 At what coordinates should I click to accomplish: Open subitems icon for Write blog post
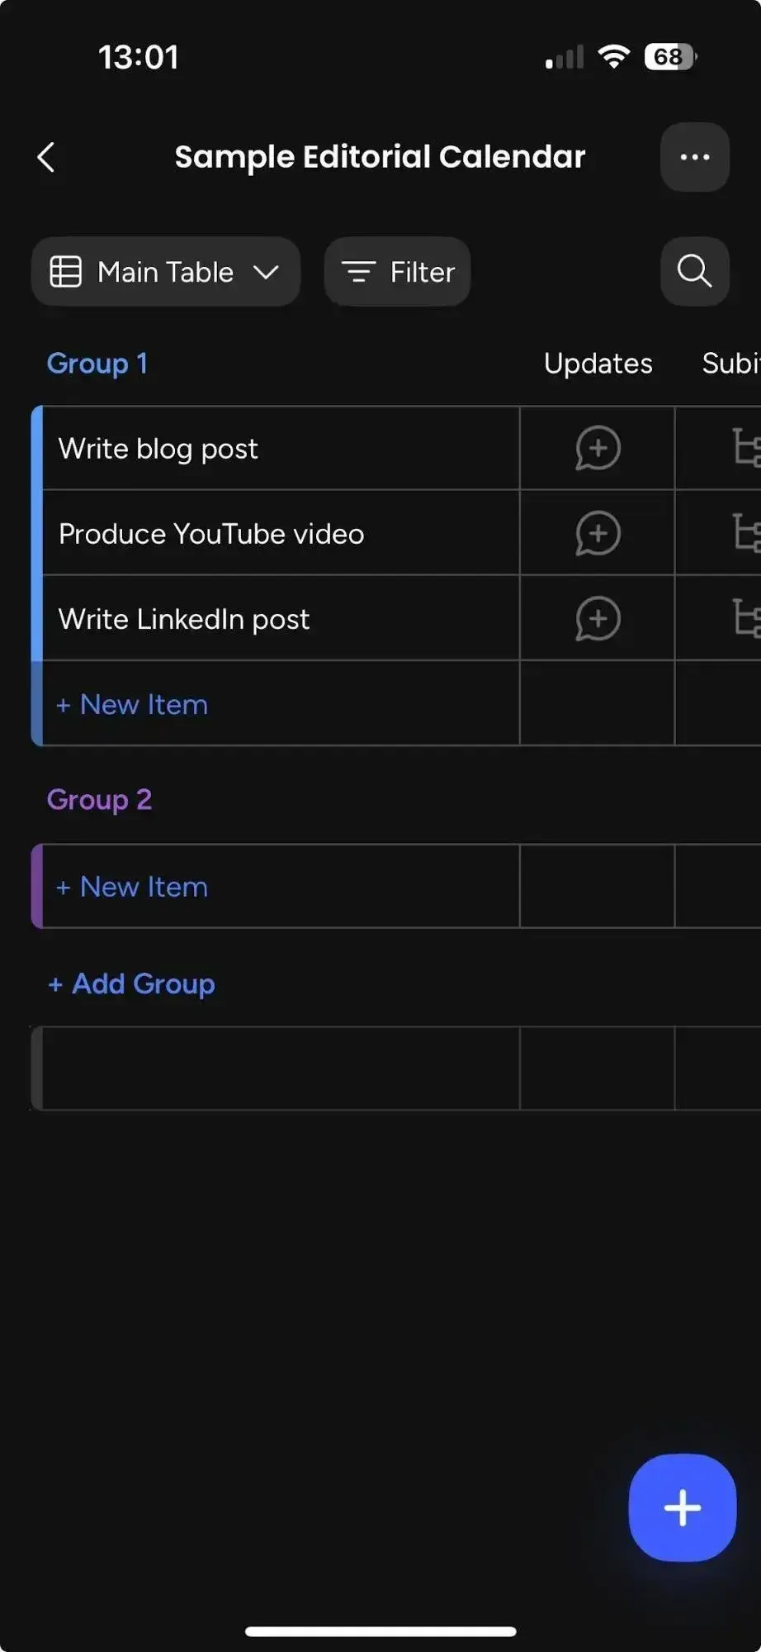coord(745,449)
